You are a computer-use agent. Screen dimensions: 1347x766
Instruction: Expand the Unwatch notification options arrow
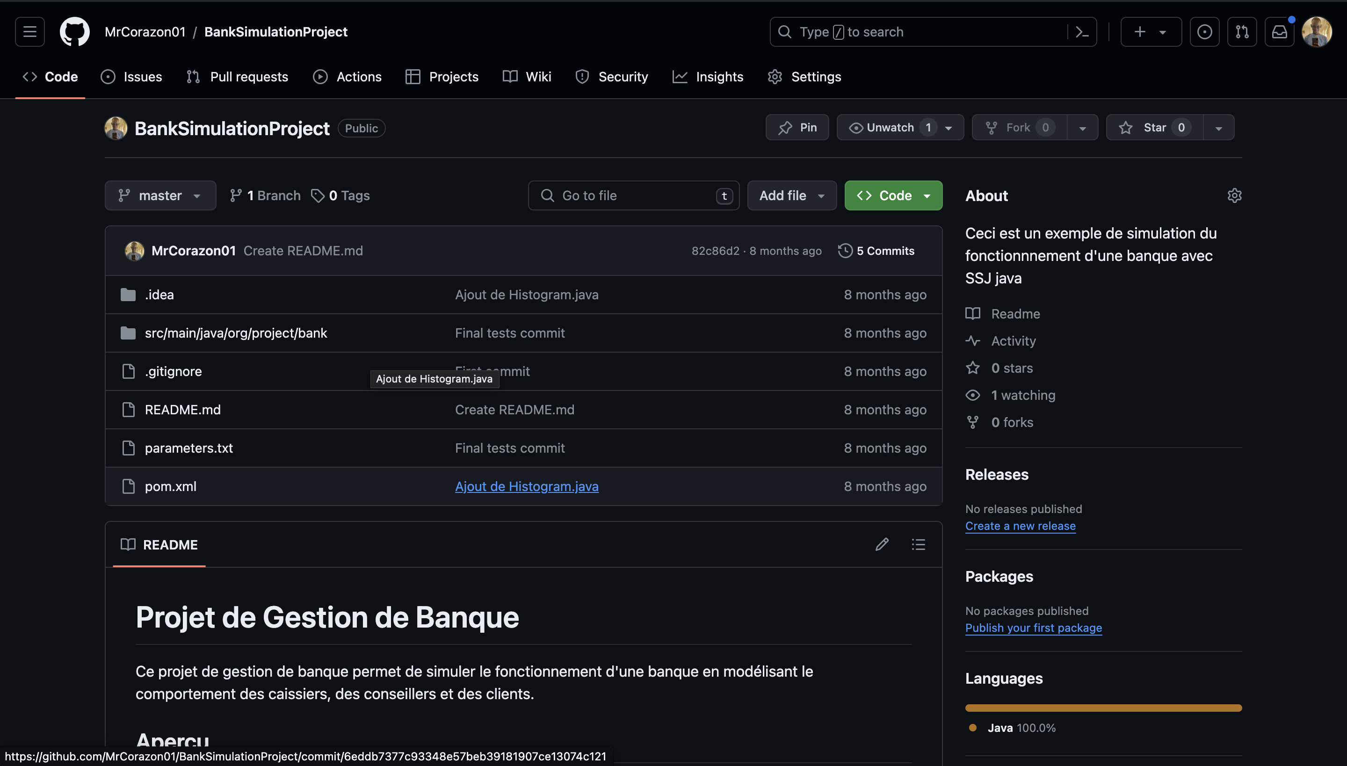pyautogui.click(x=949, y=128)
